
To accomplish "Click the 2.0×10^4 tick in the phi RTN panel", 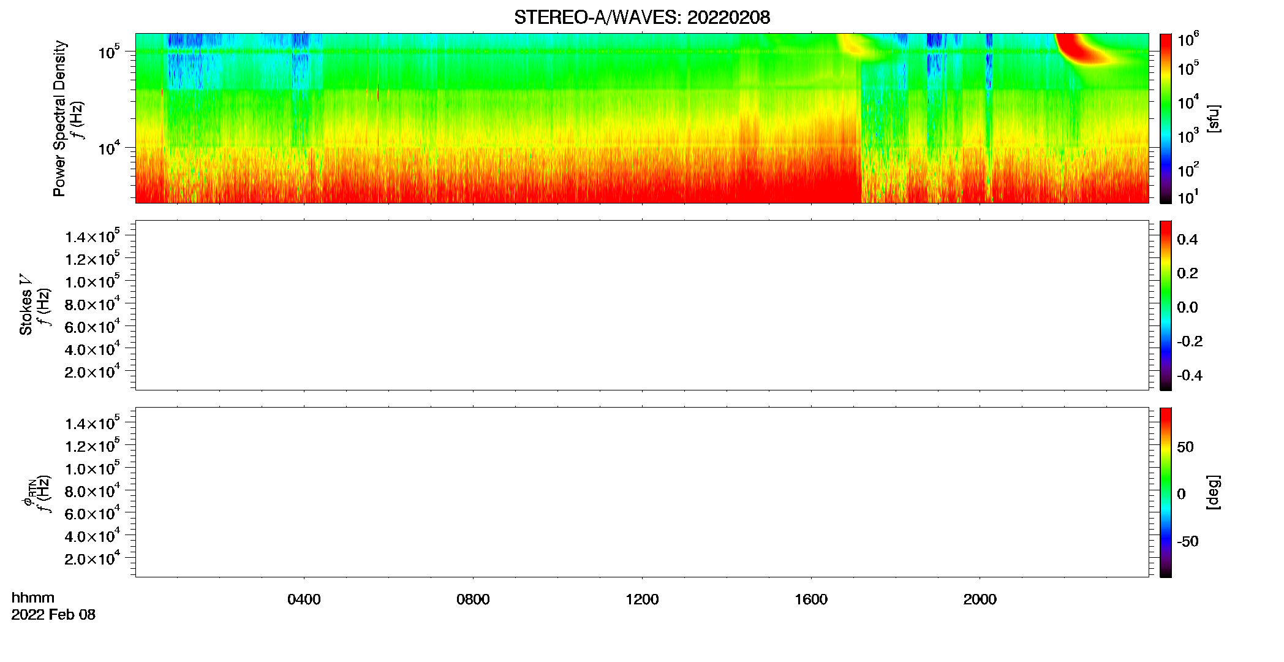I will coord(93,558).
